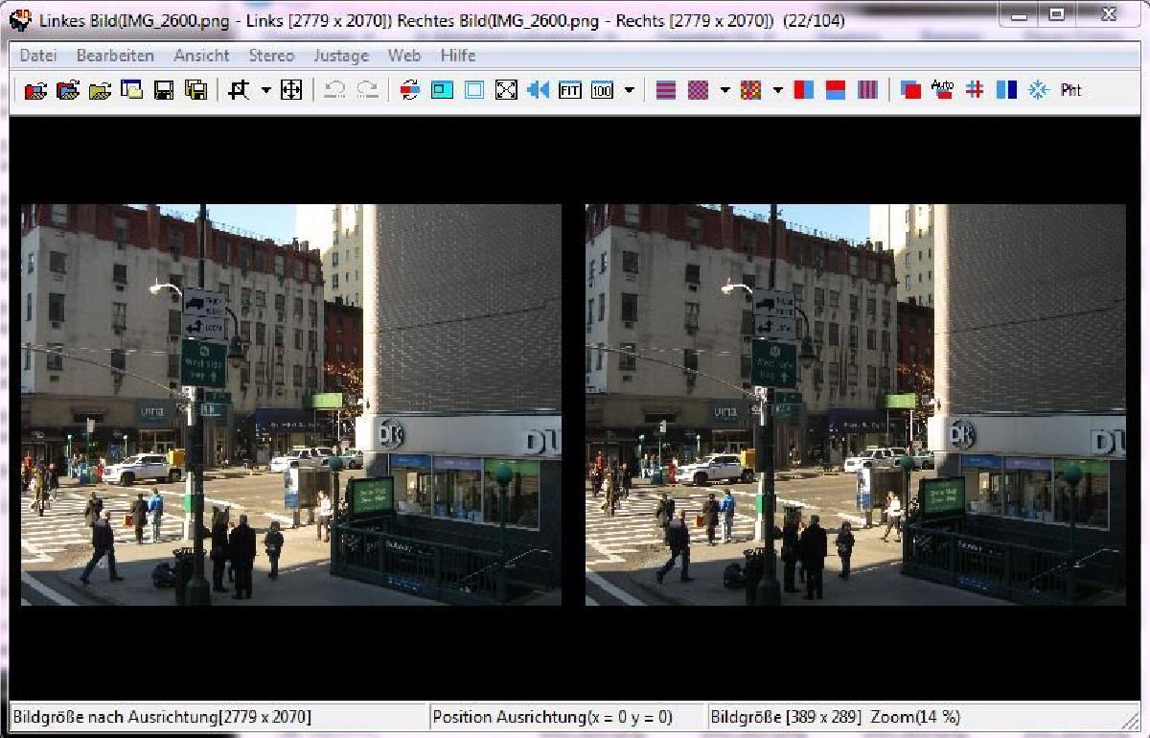Viewport: 1150px width, 738px height.
Task: Toggle the interlaced horizontal stripes view
Action: tap(666, 90)
